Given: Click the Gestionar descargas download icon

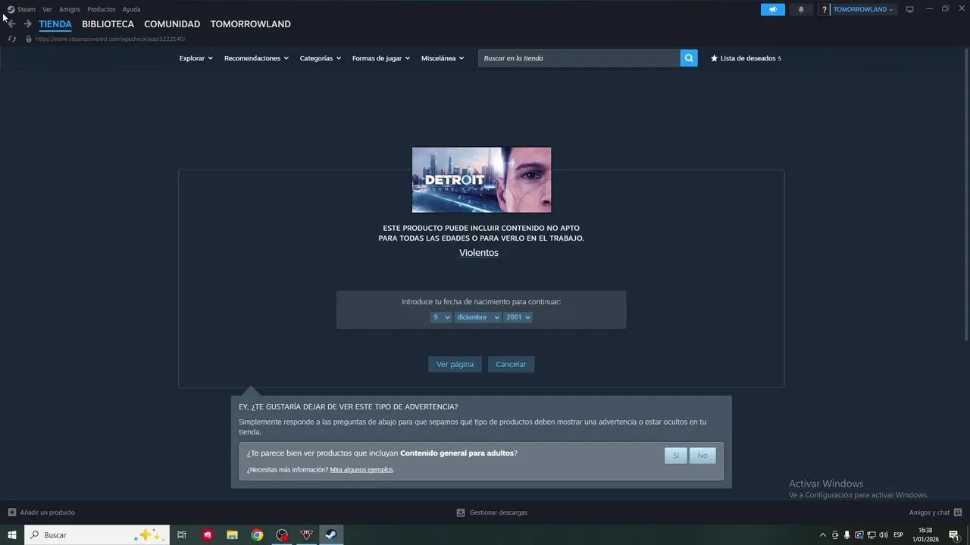Looking at the screenshot, I should point(460,512).
